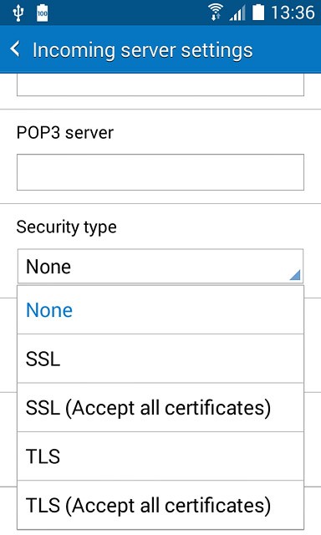Focus the POP3 server text field

click(x=160, y=172)
